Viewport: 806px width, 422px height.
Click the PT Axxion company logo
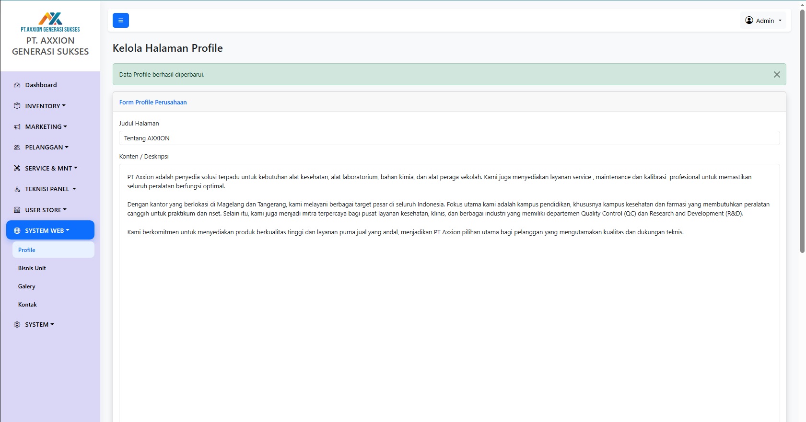pos(50,22)
